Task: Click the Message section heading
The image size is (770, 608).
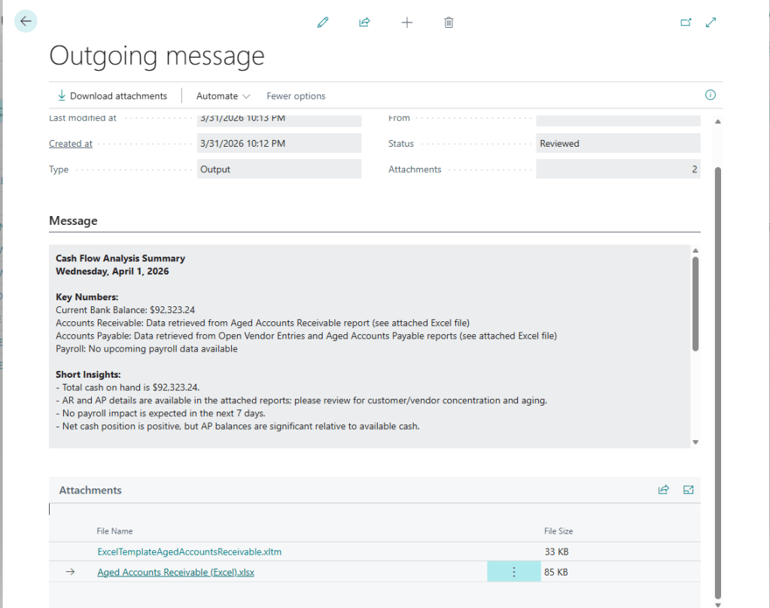Action: point(73,221)
